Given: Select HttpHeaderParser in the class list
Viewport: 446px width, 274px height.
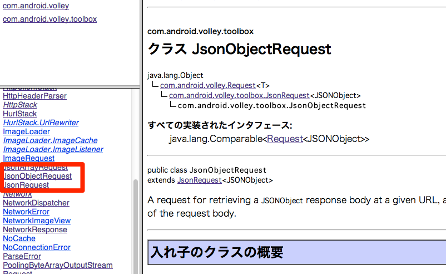Looking at the screenshot, I should click(x=34, y=96).
